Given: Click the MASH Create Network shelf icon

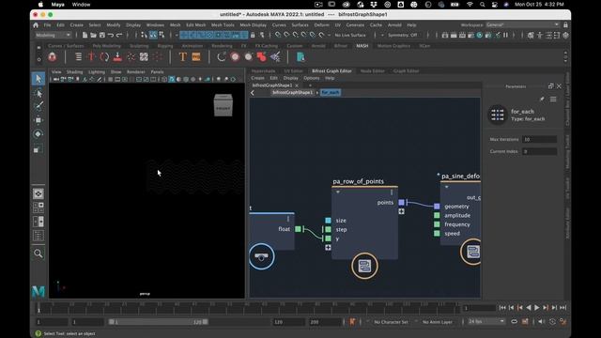Looking at the screenshot, I should pos(53,57).
